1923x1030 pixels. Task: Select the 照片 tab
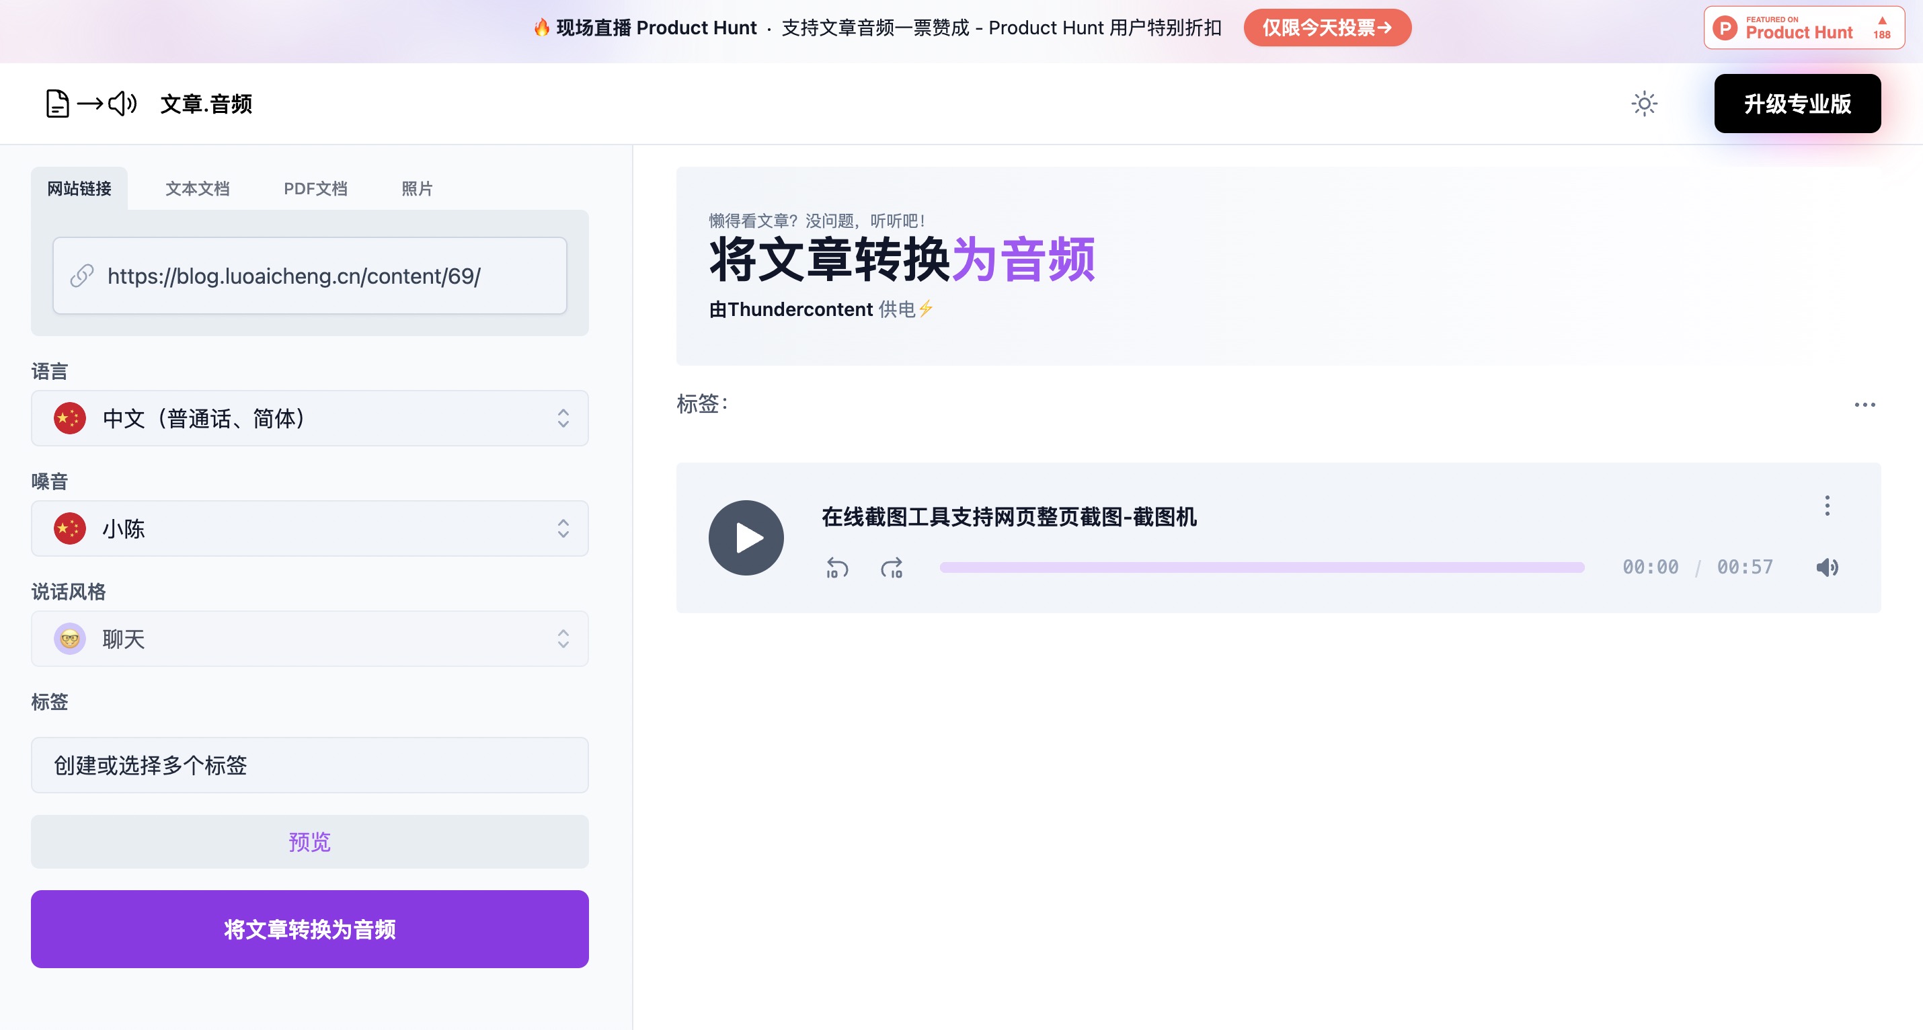pyautogui.click(x=417, y=189)
